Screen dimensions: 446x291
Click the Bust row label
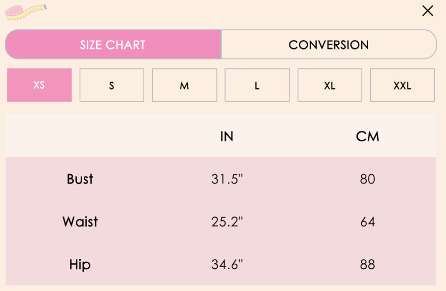coord(80,179)
